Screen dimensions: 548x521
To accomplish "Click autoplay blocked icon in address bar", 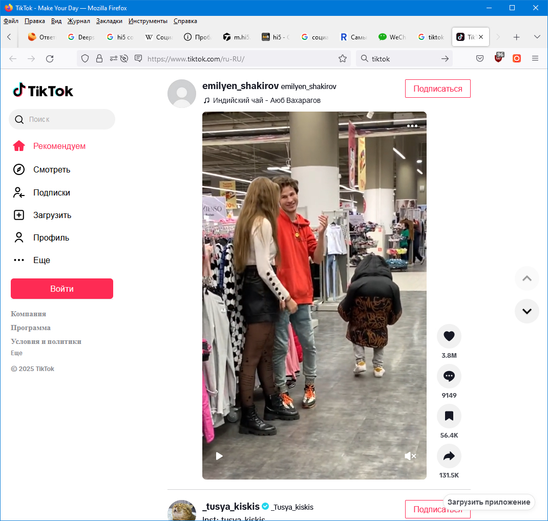I will click(124, 59).
